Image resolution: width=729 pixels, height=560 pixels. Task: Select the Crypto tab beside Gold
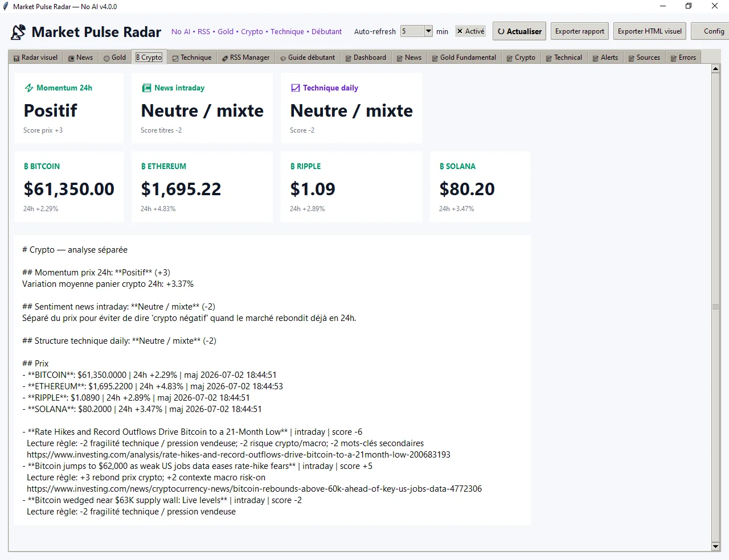coord(149,57)
